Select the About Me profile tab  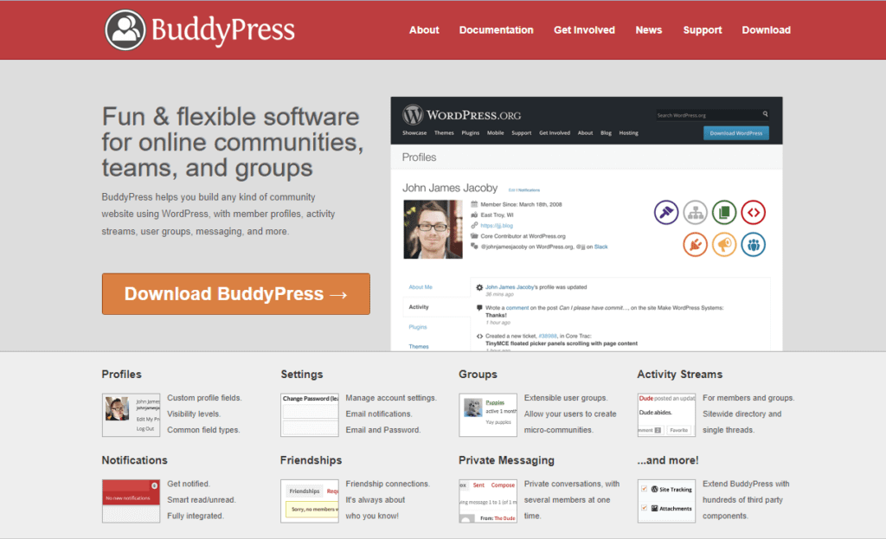coord(421,287)
